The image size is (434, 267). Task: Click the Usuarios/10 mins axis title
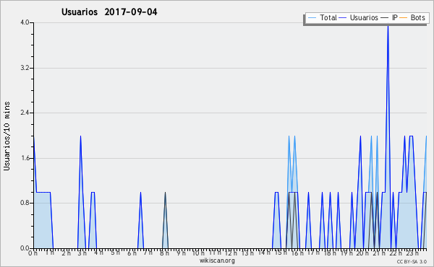(x=7, y=136)
